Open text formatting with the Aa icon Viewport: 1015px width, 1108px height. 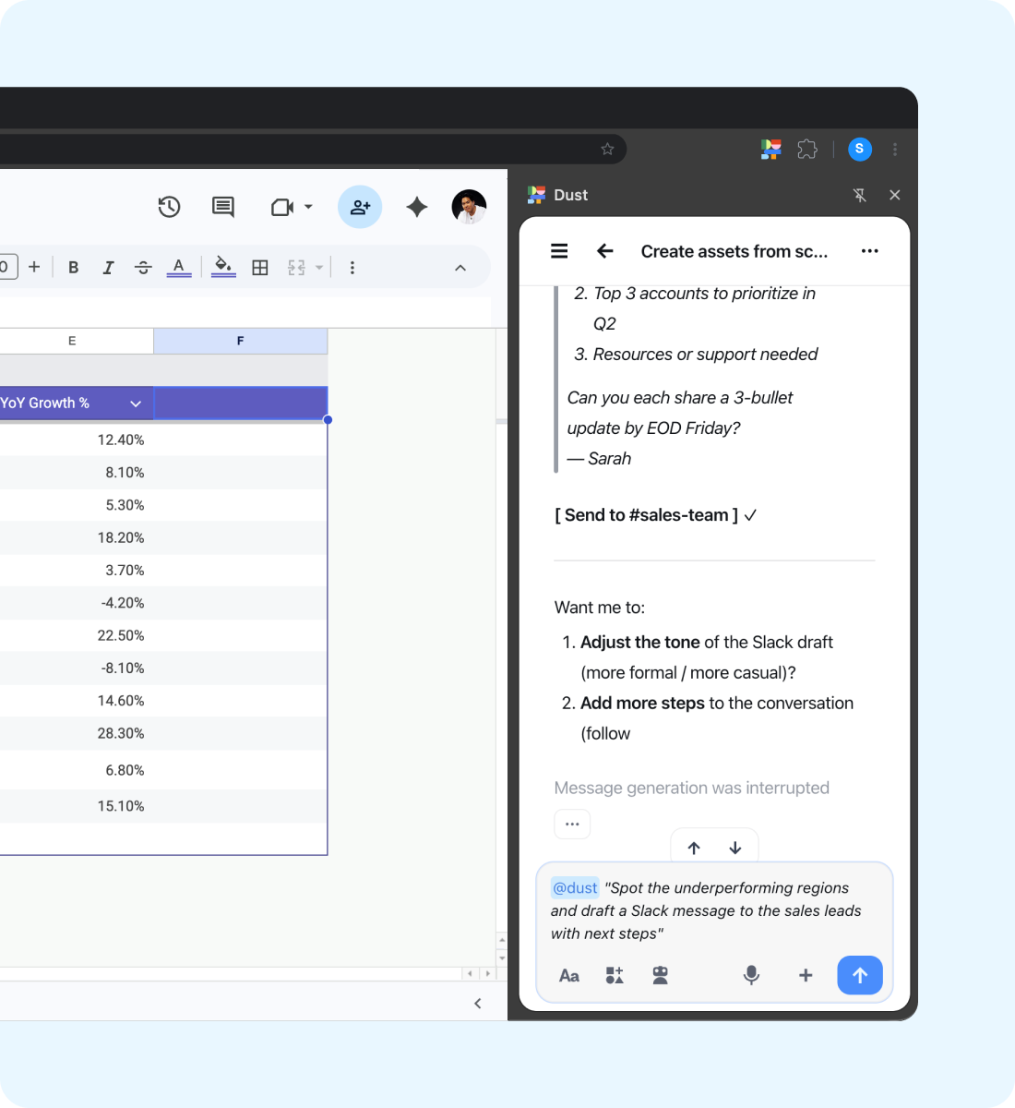coord(569,975)
